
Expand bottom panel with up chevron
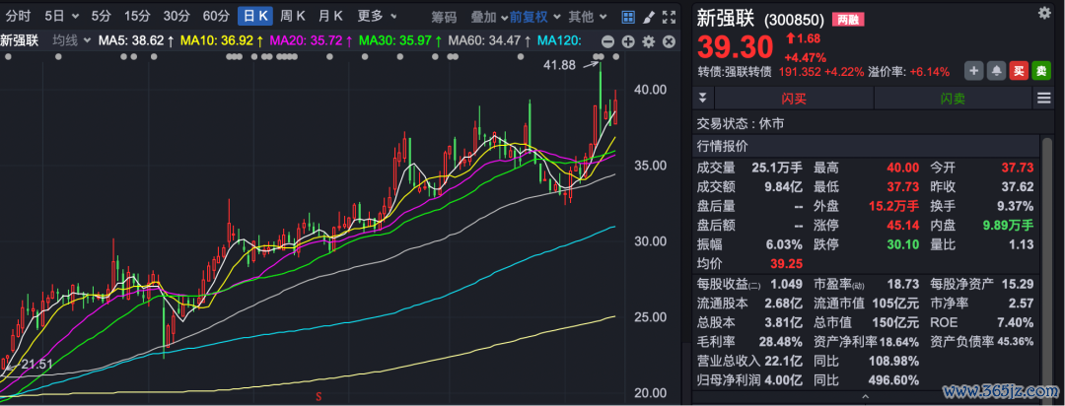pos(866,396)
